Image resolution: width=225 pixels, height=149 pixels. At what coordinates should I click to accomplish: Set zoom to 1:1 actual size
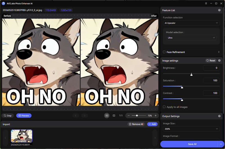[x=121, y=116]
